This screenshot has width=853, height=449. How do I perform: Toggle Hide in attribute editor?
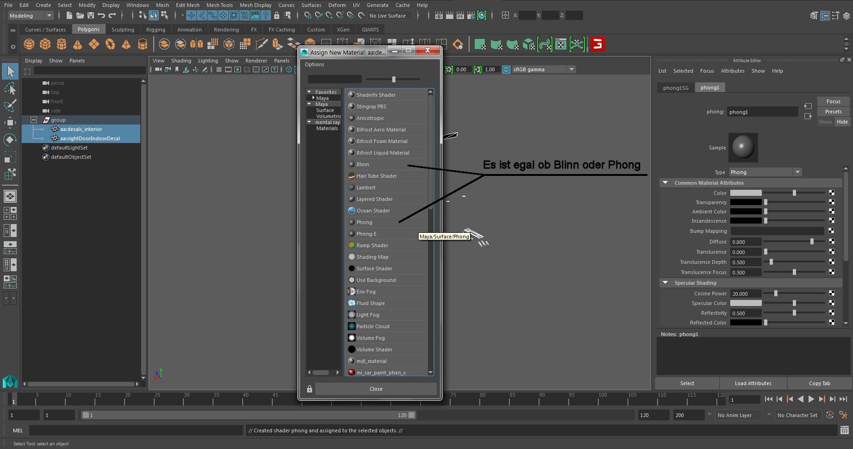[842, 122]
